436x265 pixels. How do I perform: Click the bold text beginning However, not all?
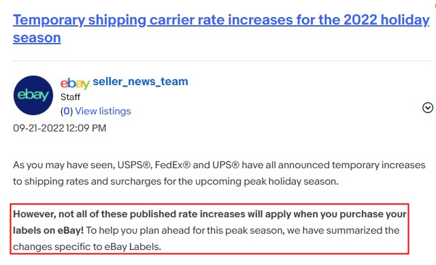(209, 214)
